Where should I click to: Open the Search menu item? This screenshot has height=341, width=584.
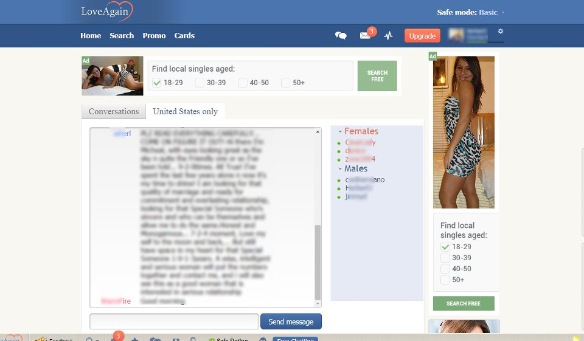click(122, 36)
